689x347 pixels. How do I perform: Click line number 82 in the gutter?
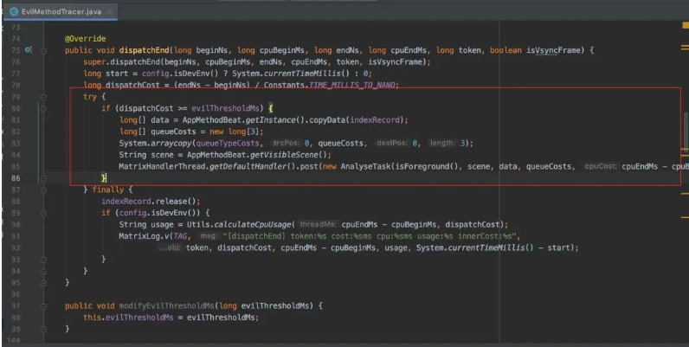16,132
